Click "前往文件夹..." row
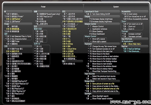Viewport: 151px width, 105px height. point(70,56)
